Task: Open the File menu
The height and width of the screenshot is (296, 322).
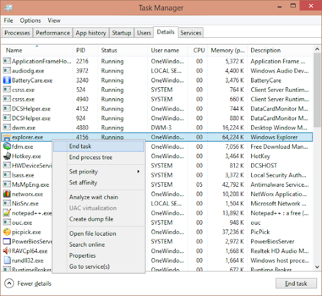Action: (8, 20)
